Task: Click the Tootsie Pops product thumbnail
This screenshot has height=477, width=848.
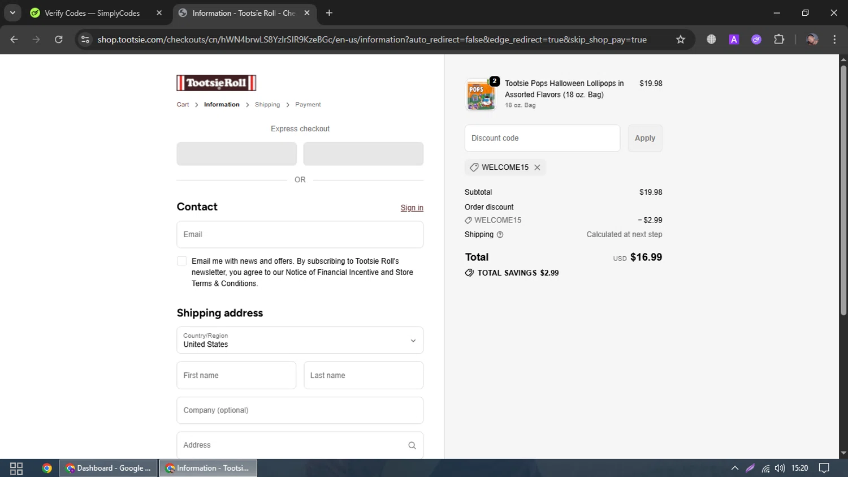Action: 481,94
